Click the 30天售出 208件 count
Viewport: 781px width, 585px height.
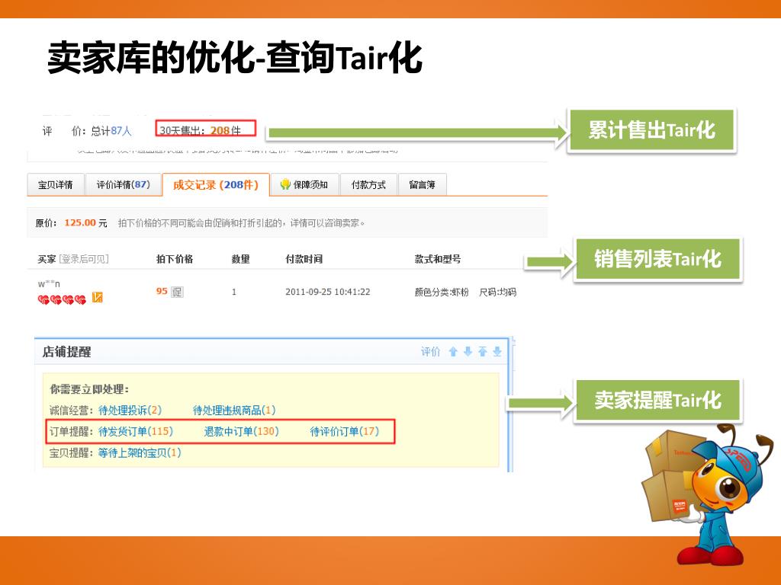point(205,128)
